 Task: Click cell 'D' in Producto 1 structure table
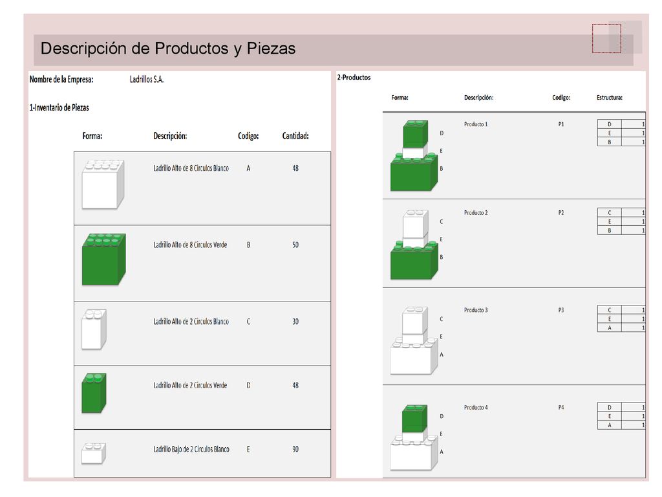tap(609, 124)
